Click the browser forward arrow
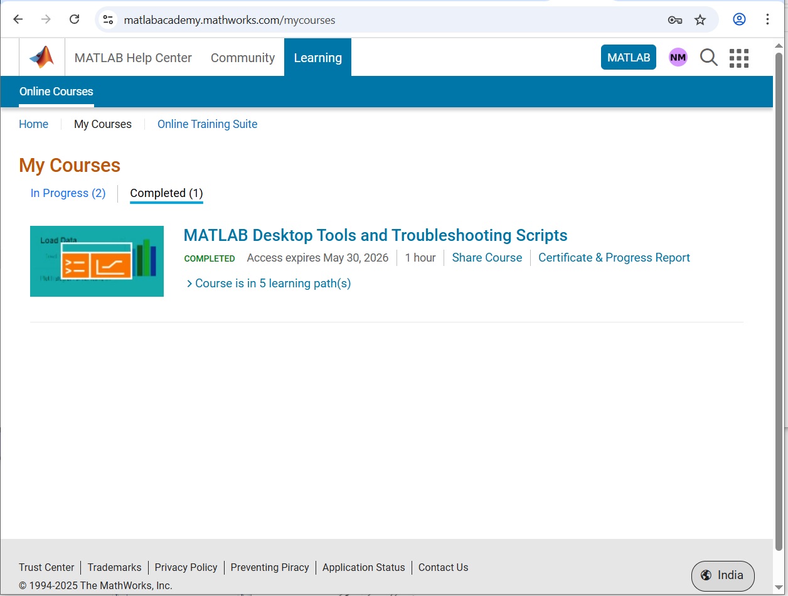 coord(46,19)
